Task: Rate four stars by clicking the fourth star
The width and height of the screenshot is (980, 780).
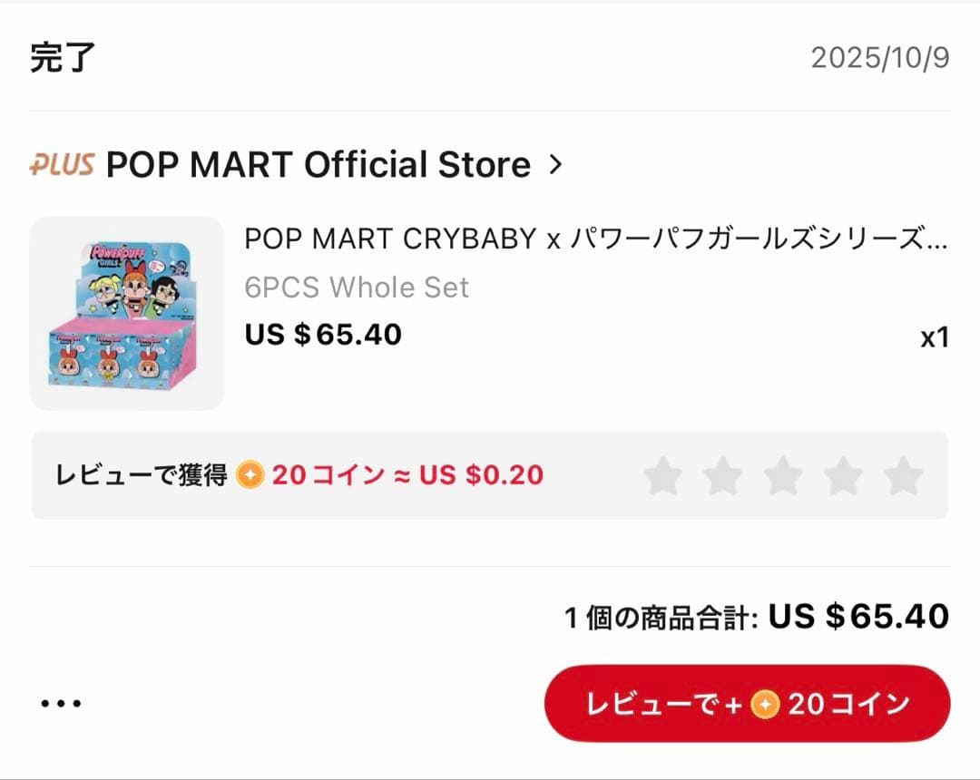Action: pyautogui.click(x=843, y=474)
